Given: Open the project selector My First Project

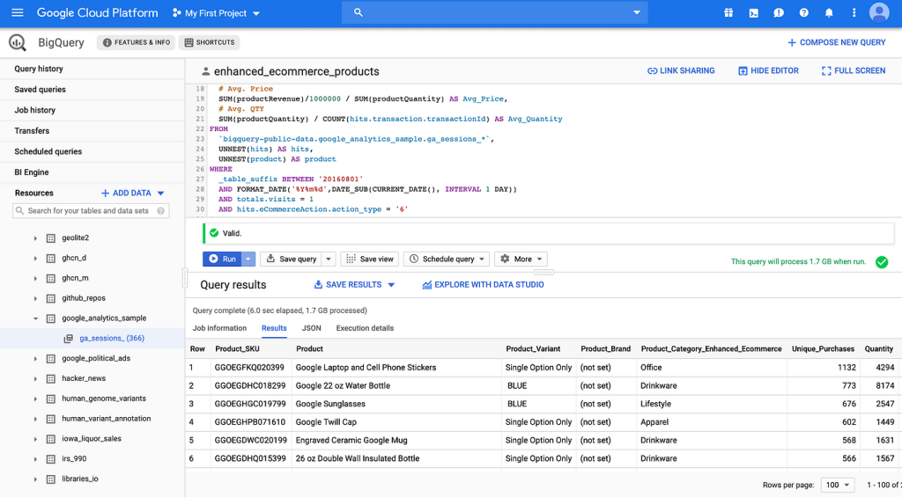Looking at the screenshot, I should pos(216,13).
